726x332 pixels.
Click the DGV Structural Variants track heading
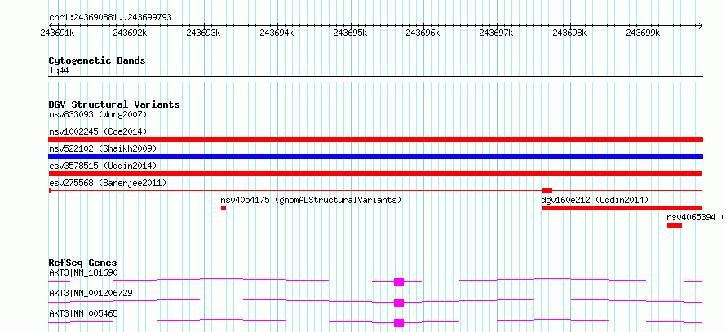(x=114, y=104)
